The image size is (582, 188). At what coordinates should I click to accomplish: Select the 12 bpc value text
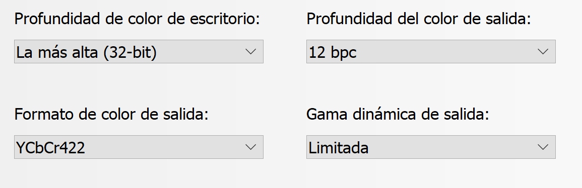(333, 53)
